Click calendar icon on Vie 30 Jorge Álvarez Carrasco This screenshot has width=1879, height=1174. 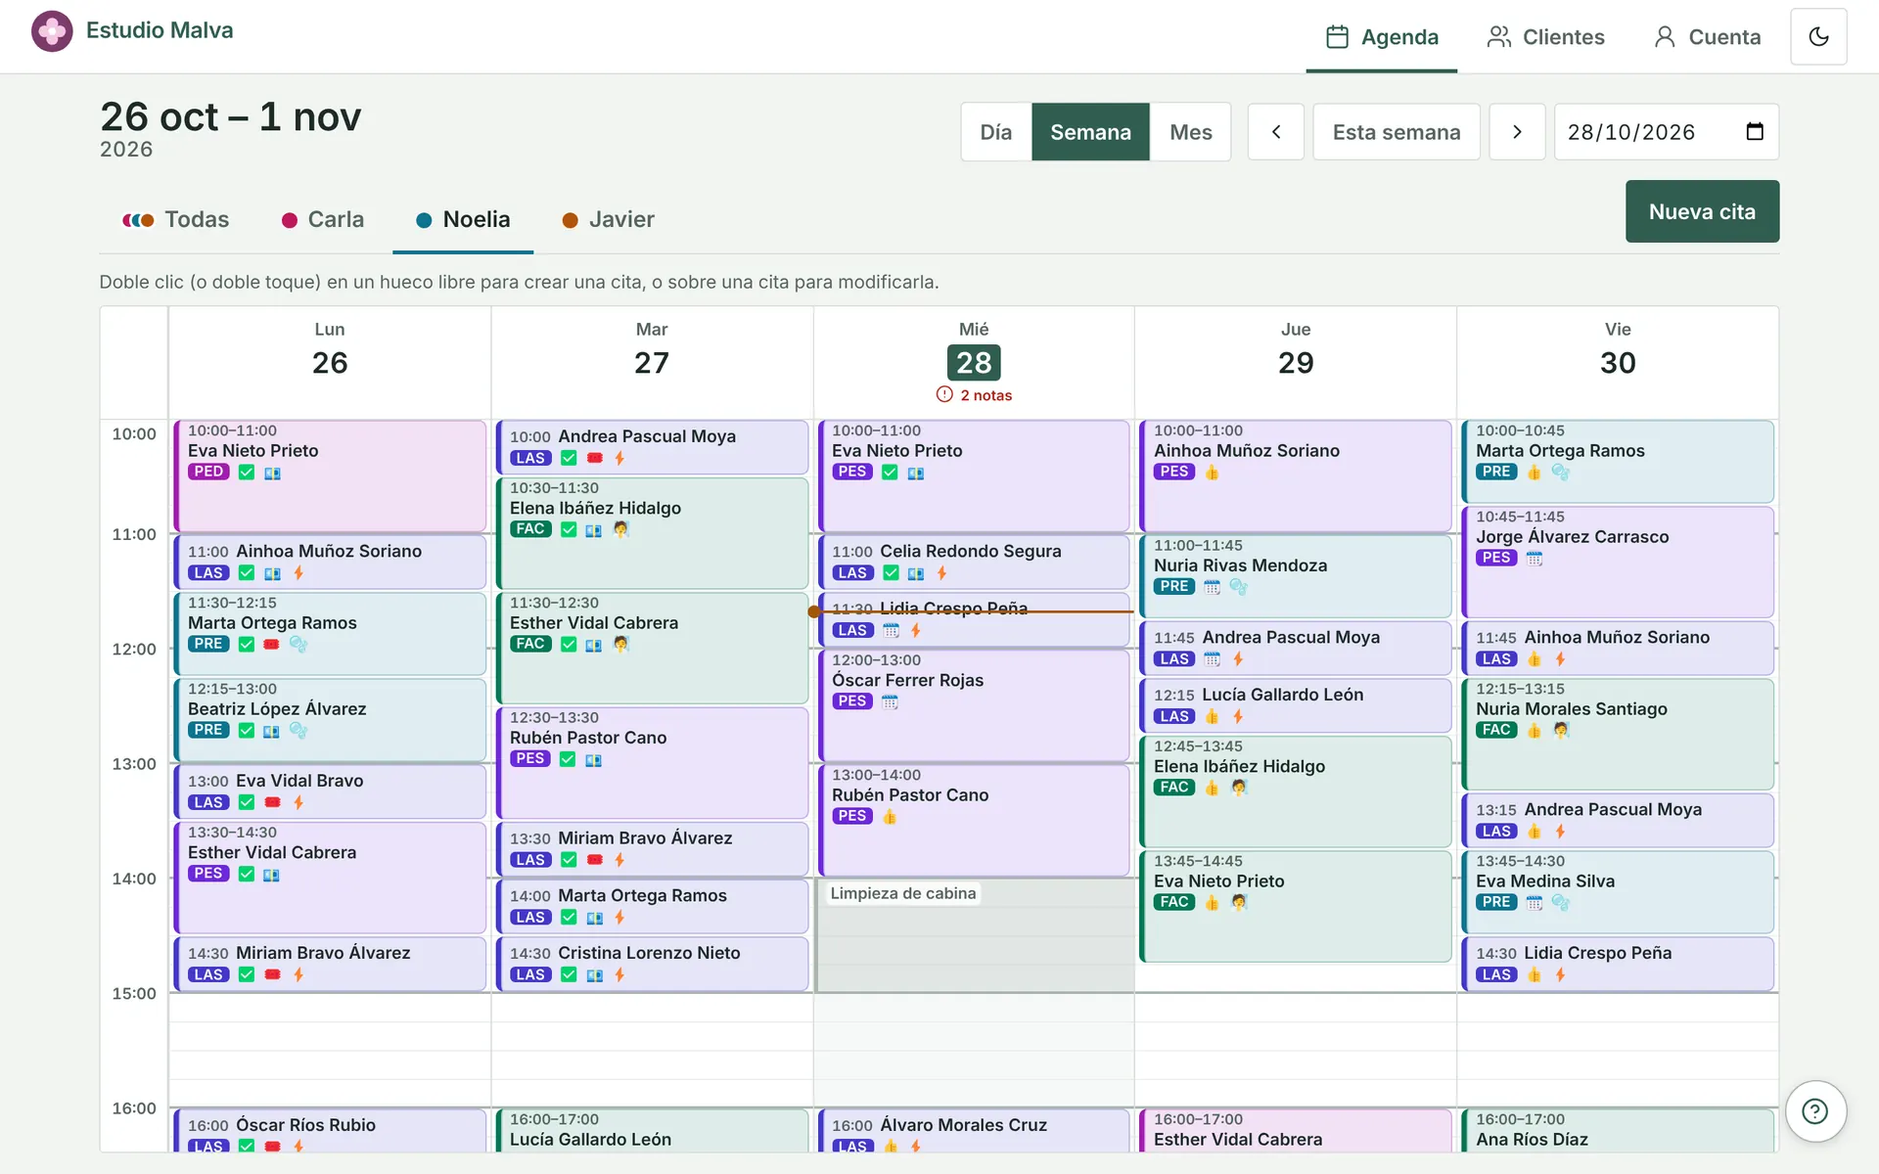1535,559
